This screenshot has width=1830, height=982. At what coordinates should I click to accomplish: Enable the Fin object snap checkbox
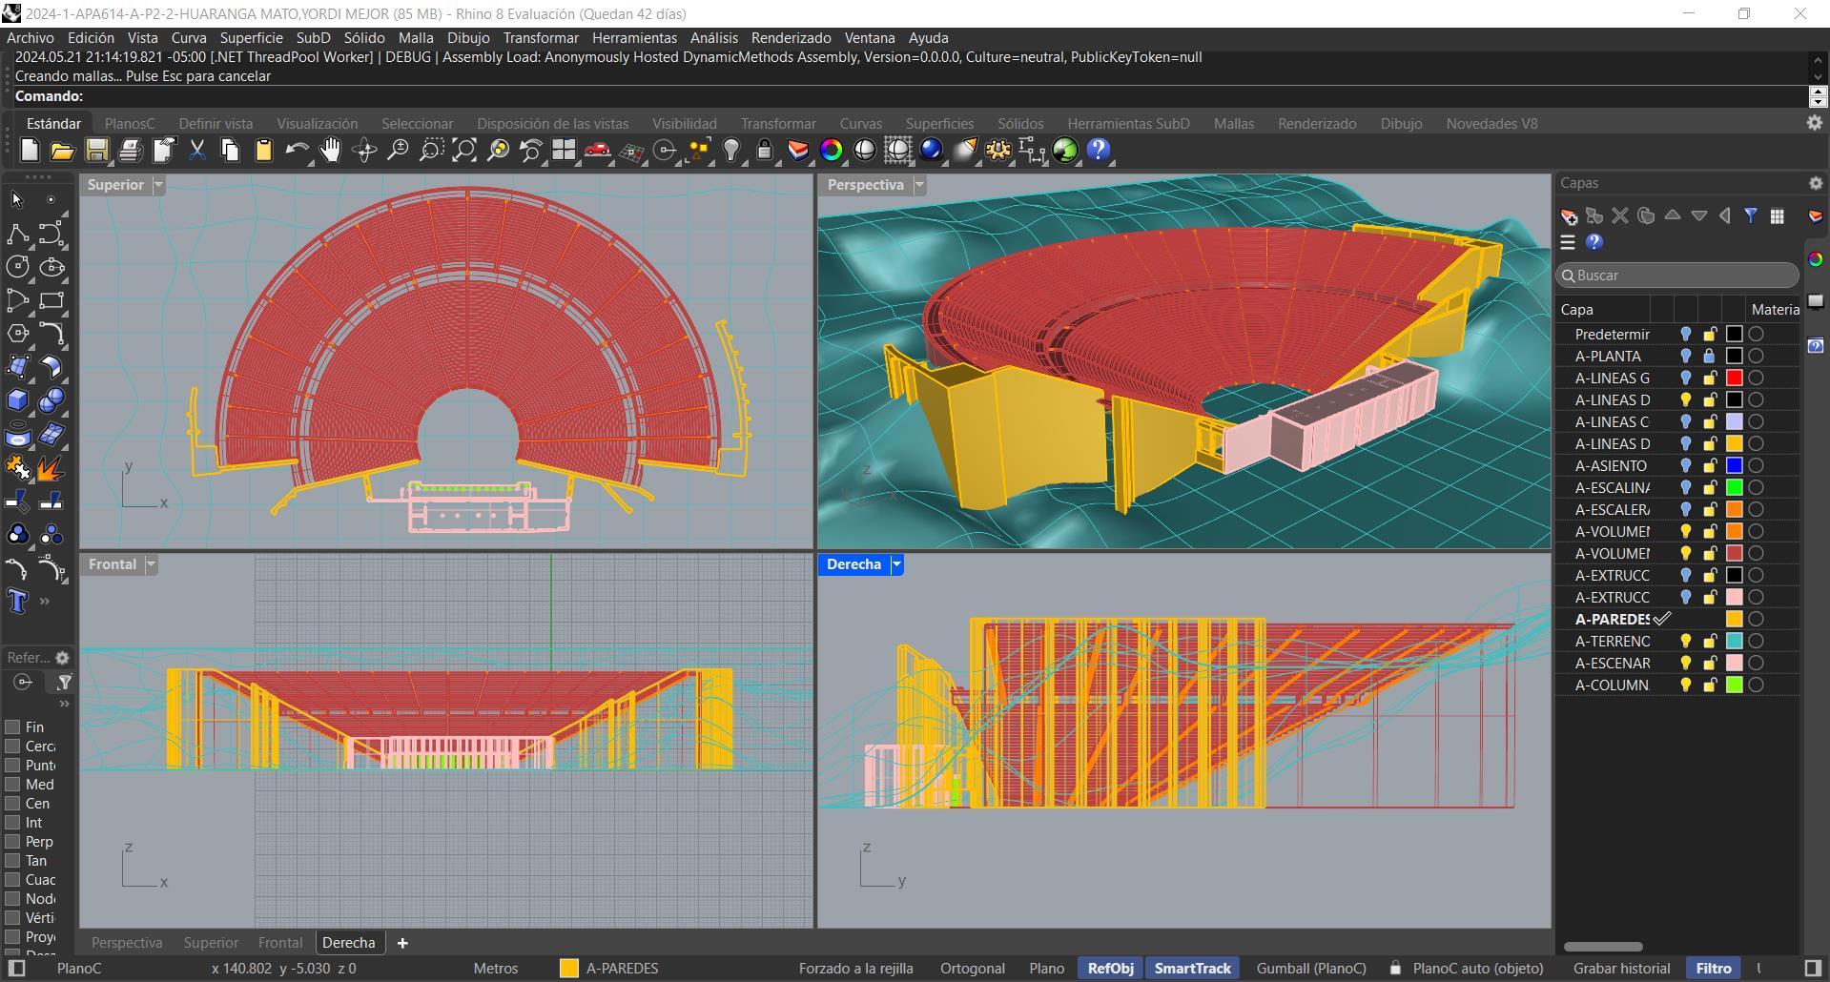coord(13,726)
